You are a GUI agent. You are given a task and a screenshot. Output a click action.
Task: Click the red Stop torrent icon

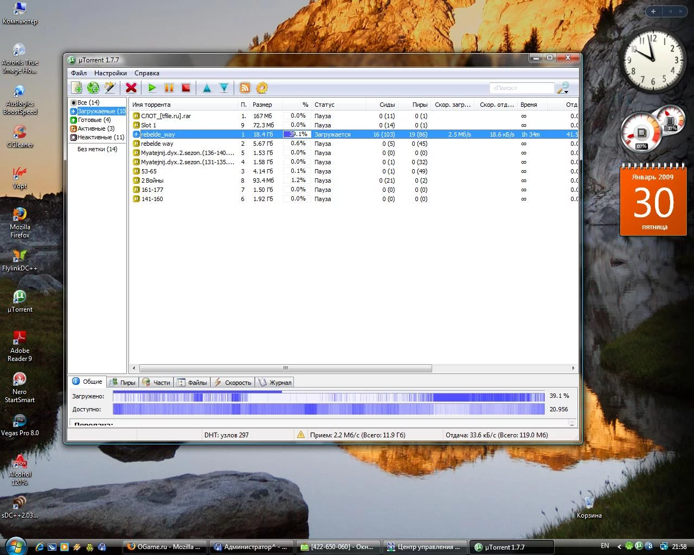185,88
